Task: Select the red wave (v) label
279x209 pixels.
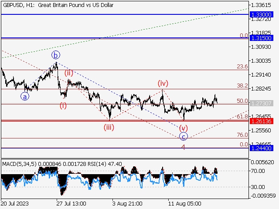Action: coord(183,128)
